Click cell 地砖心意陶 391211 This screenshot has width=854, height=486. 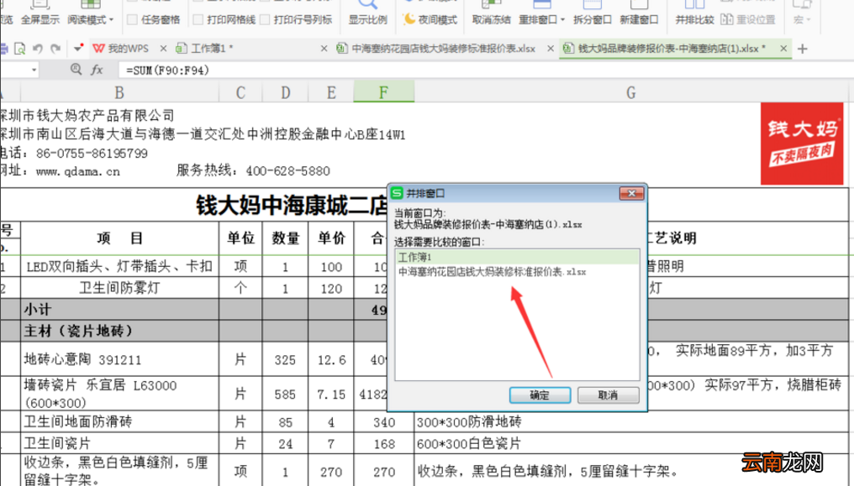click(119, 359)
